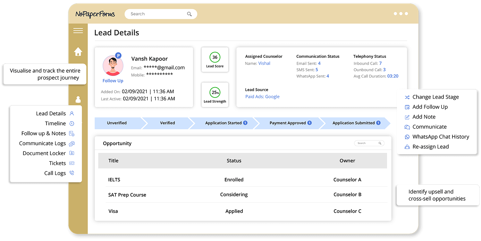Click the Opportunity search field
The image size is (481, 241).
point(367,143)
